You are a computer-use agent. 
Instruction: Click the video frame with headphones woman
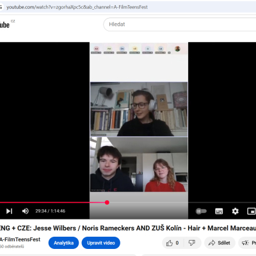click(x=139, y=109)
